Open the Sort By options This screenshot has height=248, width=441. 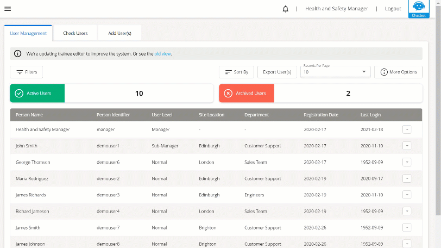point(236,72)
